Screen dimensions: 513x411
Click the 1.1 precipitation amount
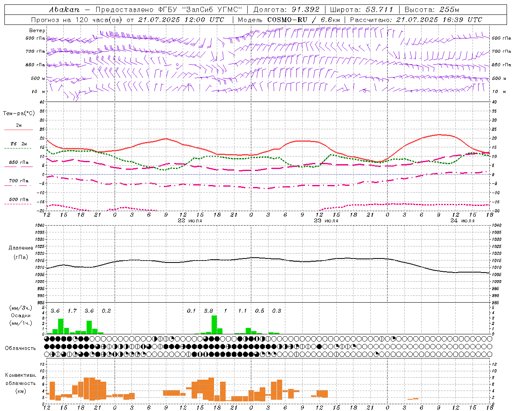point(242,311)
